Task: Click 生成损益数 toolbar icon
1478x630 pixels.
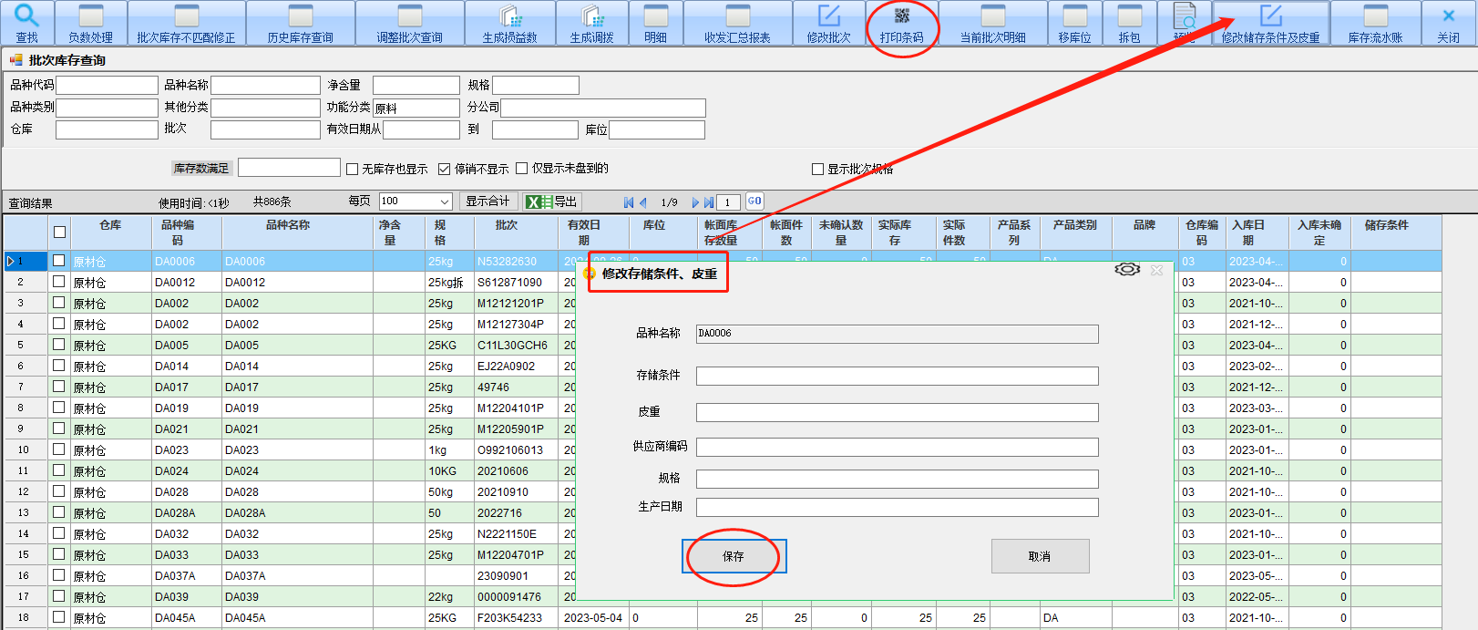Action: pyautogui.click(x=509, y=16)
